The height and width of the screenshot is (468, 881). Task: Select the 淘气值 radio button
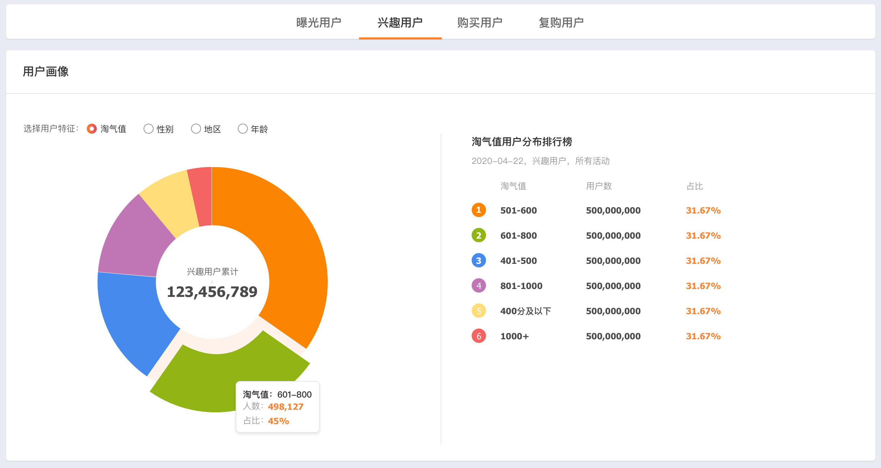point(92,129)
